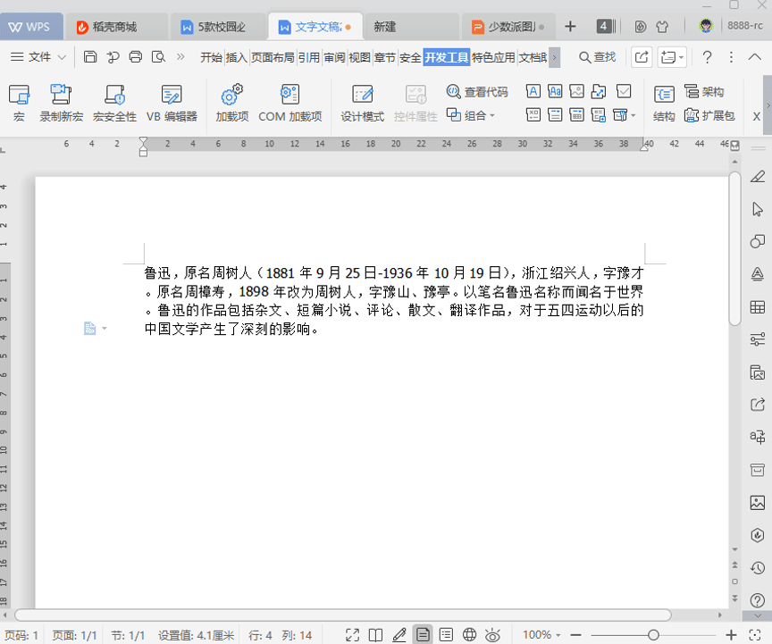
Task: Toggle full screen view in status bar
Action: 352,635
